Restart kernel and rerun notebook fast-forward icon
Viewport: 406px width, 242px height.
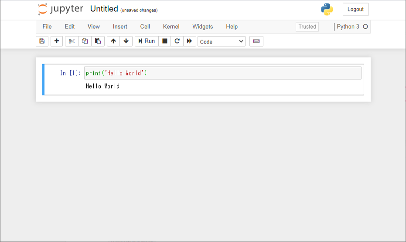(x=189, y=41)
